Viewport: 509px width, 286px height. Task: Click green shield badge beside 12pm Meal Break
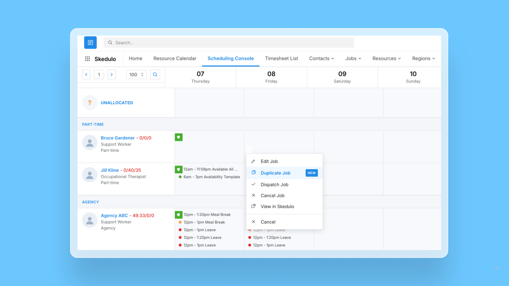tap(179, 215)
